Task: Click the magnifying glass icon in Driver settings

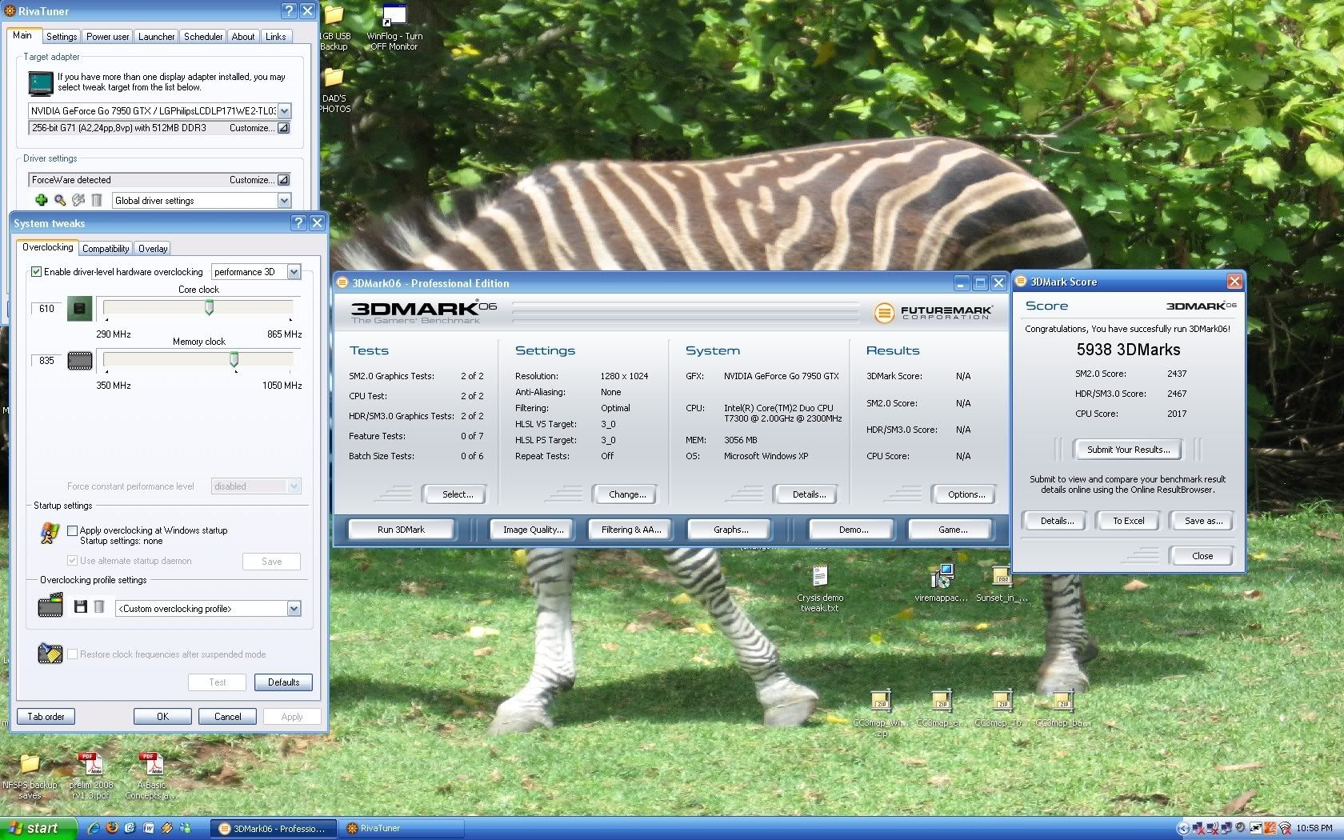Action: click(60, 200)
